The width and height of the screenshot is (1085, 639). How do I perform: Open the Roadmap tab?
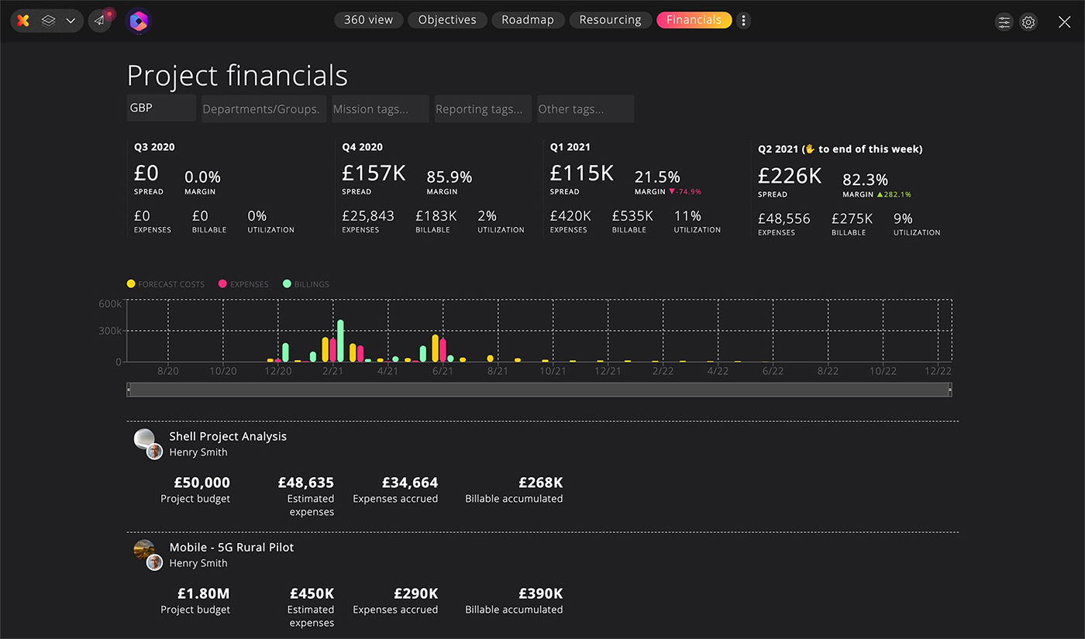pyautogui.click(x=528, y=20)
